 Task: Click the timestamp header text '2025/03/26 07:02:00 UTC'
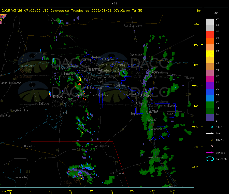pos(25,11)
